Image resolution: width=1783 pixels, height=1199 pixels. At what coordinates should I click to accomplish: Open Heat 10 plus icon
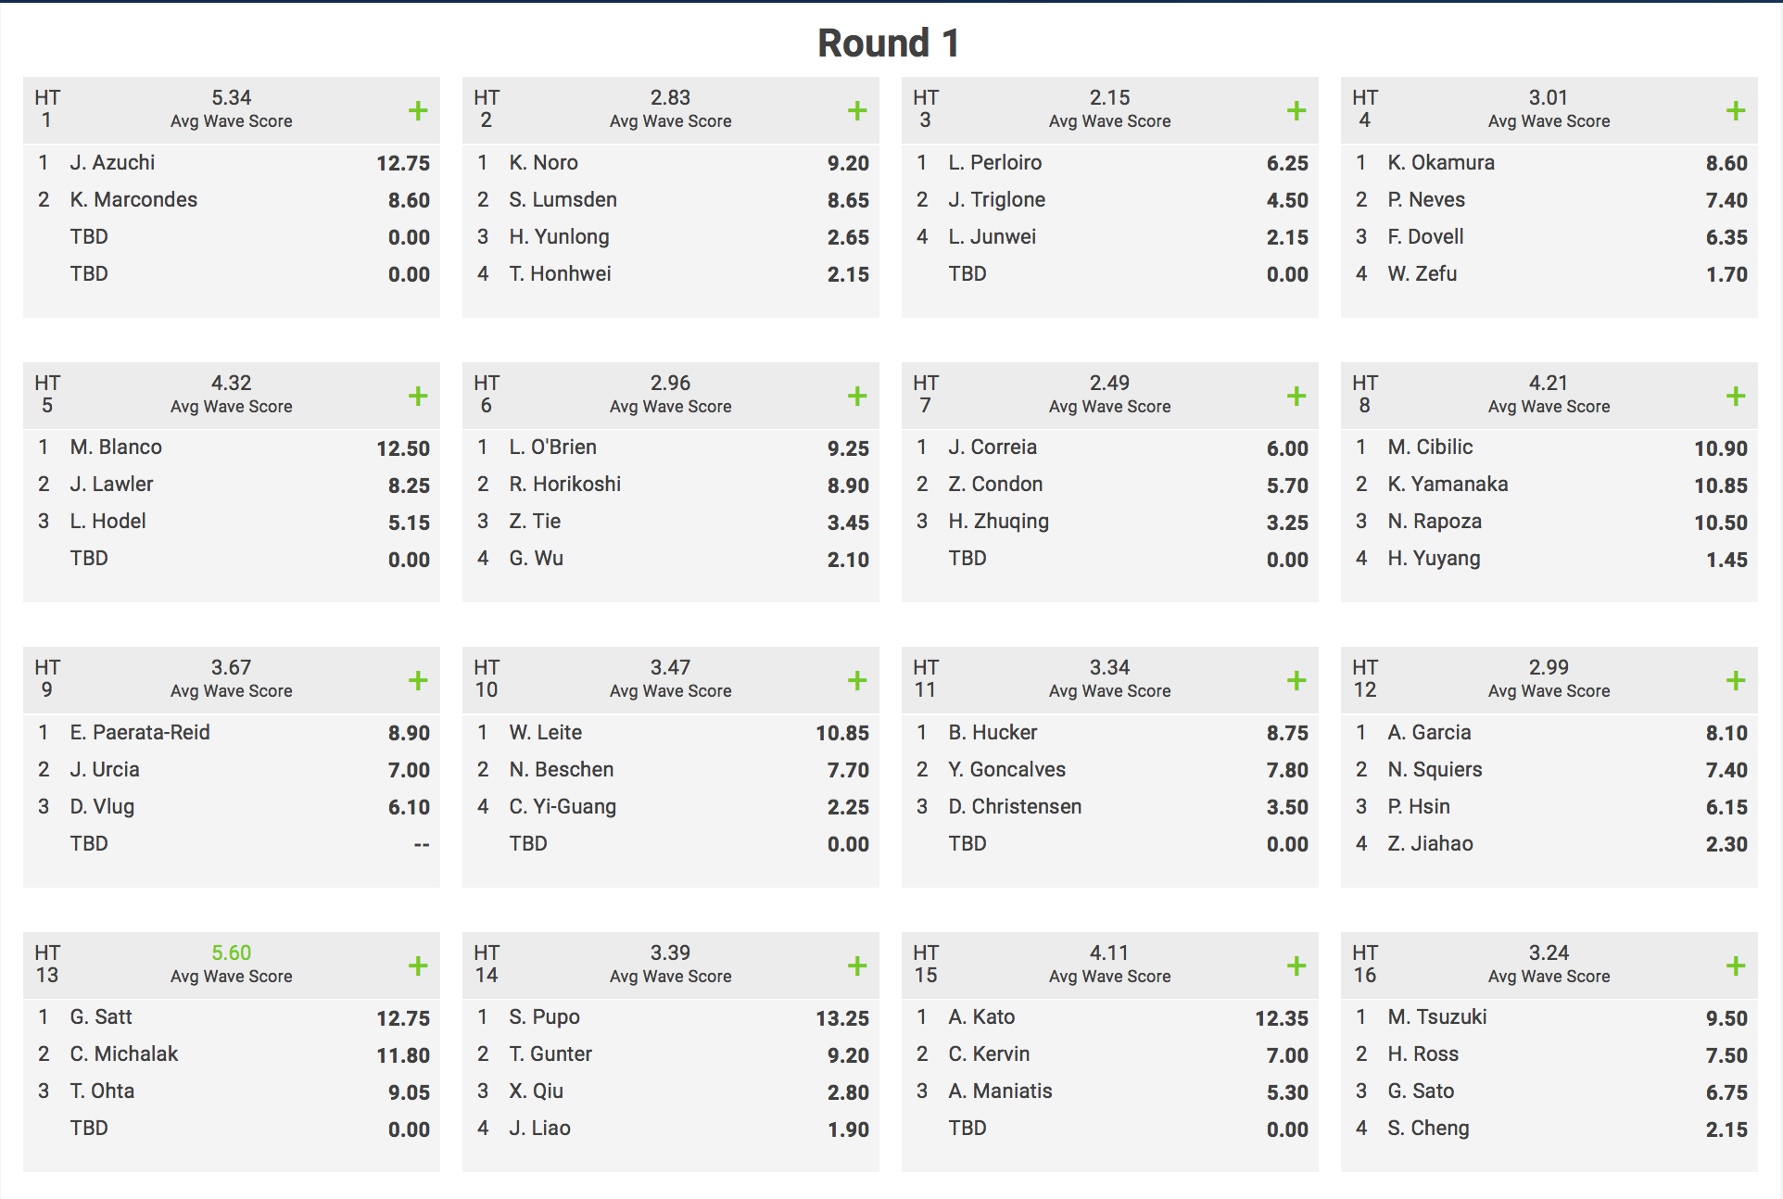point(857,681)
